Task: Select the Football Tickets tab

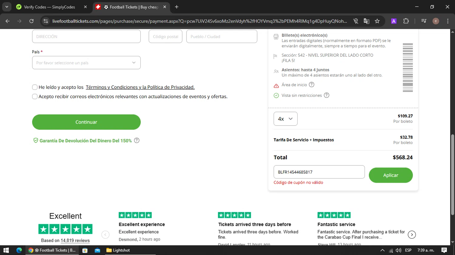Action: click(x=131, y=7)
